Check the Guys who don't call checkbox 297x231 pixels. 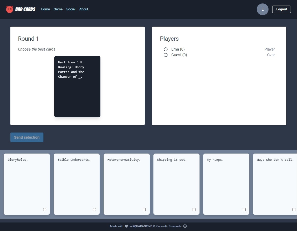(x=294, y=209)
